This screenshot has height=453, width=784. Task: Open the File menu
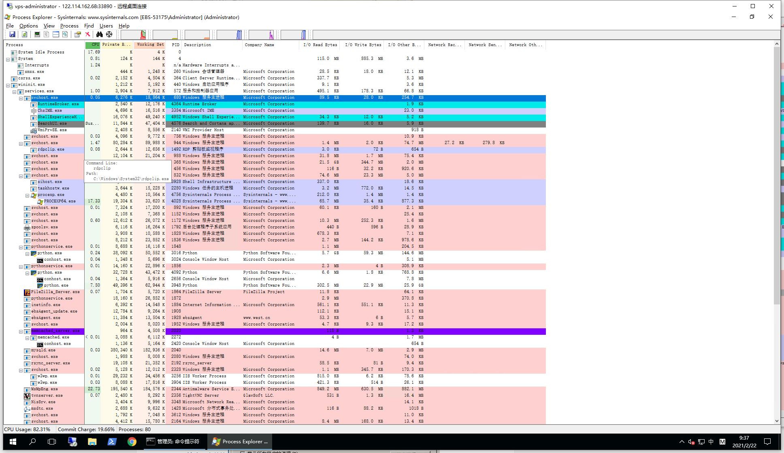pyautogui.click(x=10, y=26)
